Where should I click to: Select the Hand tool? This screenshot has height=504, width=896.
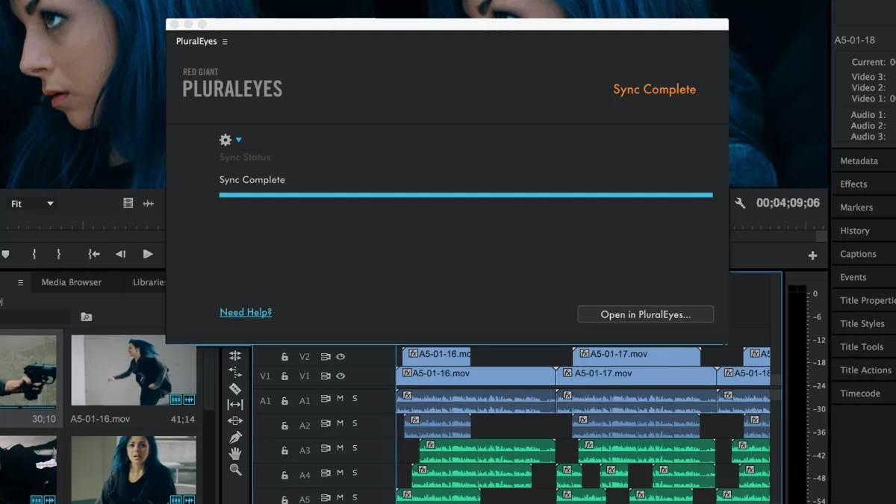[235, 453]
